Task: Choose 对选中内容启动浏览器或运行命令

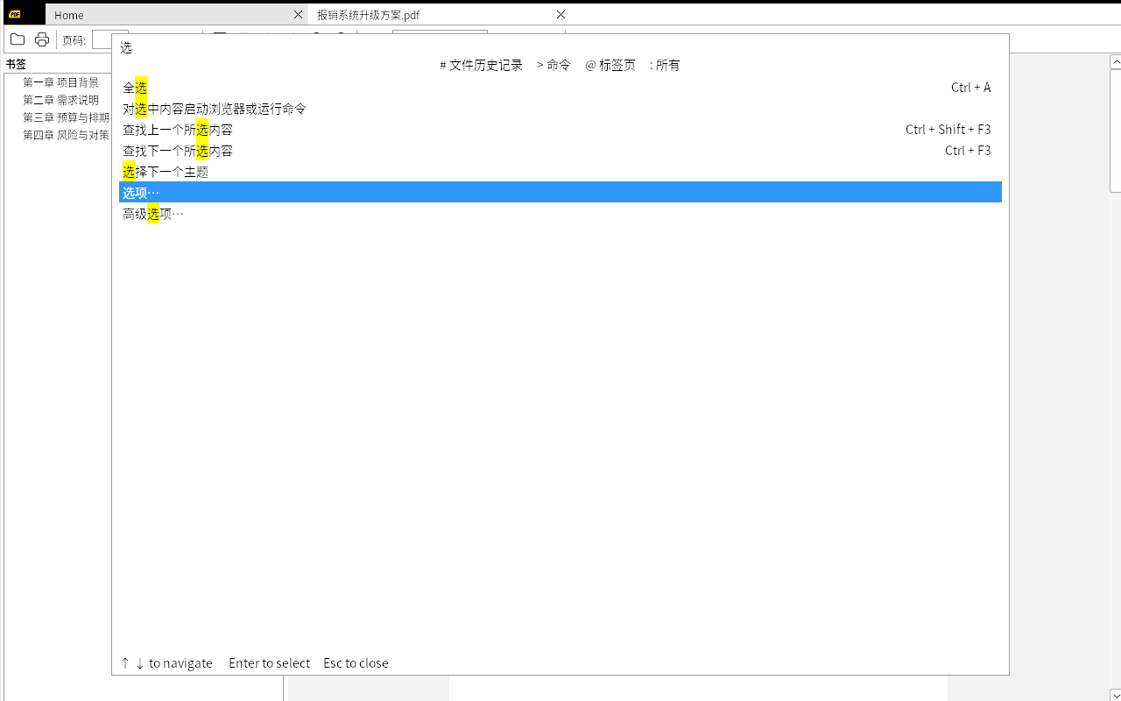Action: coord(560,108)
